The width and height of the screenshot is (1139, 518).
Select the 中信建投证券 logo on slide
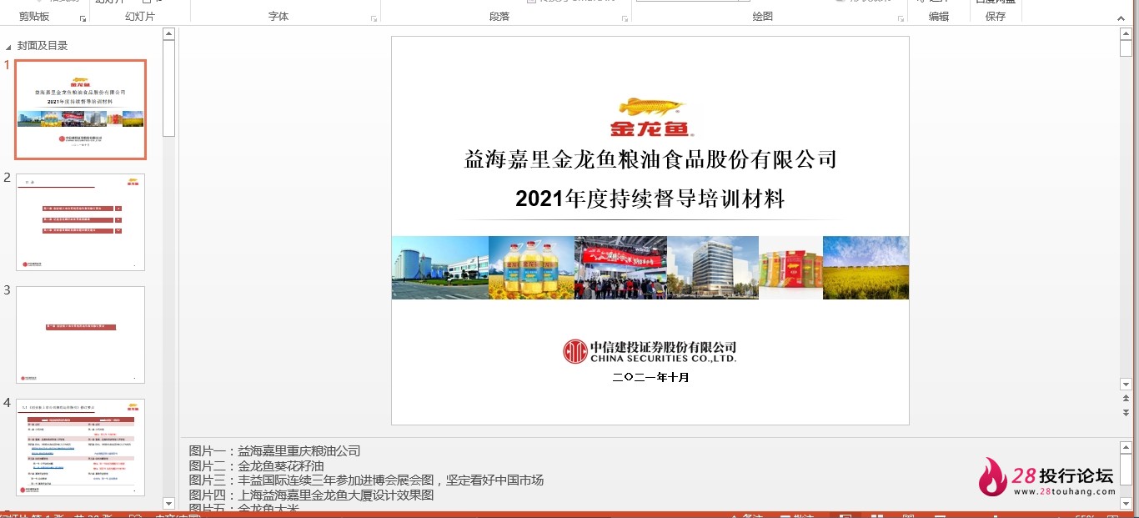(x=650, y=351)
